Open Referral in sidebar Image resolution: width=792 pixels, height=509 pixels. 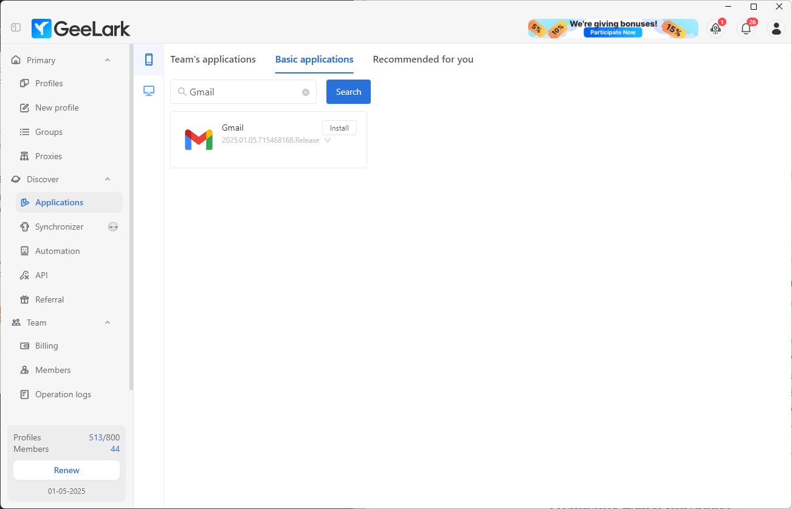tap(69, 299)
